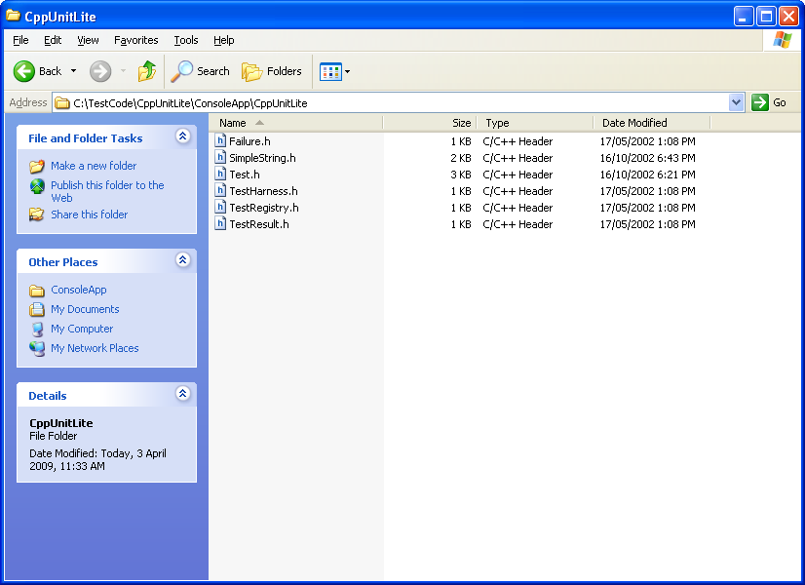This screenshot has height=585, width=805.
Task: Open the My Computer link
Action: (x=82, y=329)
